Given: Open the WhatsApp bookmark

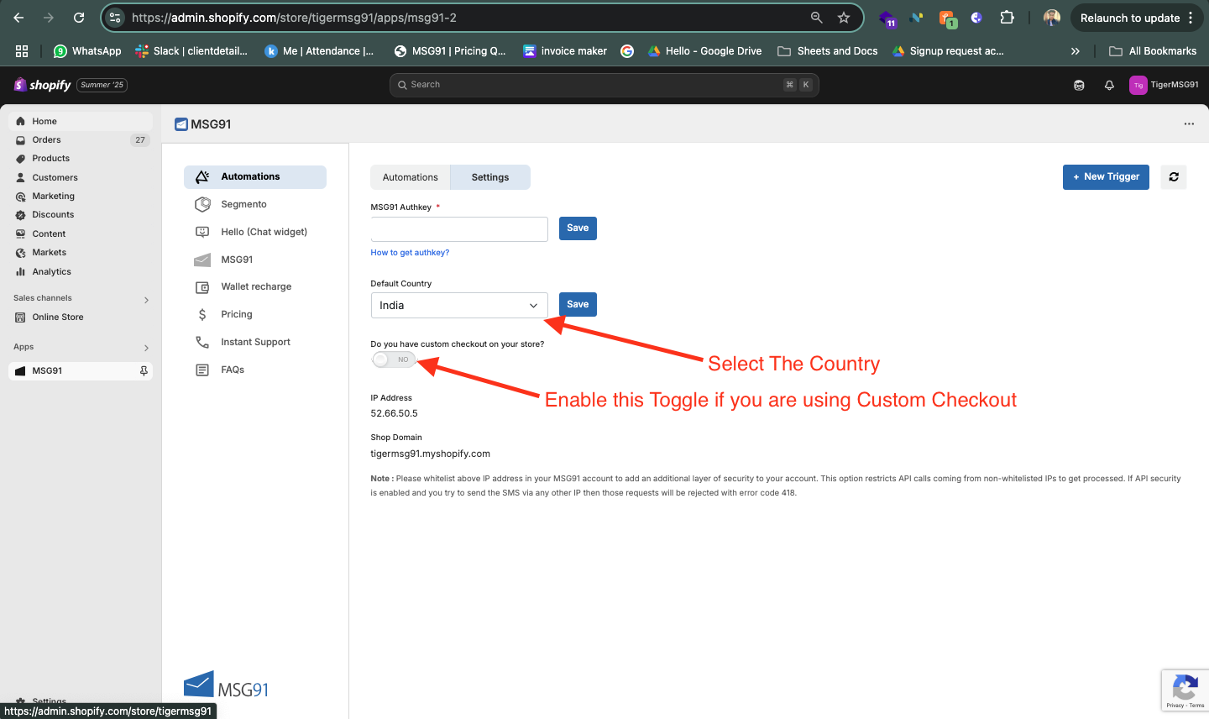Looking at the screenshot, I should click(x=87, y=51).
